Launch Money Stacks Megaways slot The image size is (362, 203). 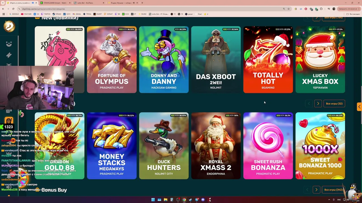(112, 146)
